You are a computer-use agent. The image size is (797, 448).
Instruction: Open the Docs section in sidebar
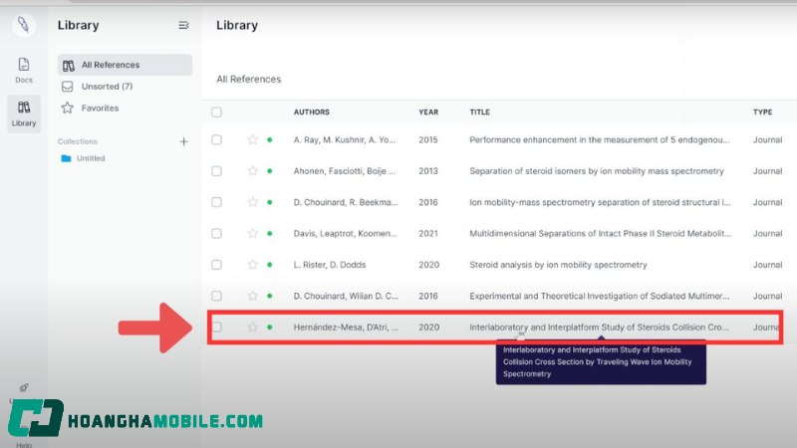[x=24, y=70]
